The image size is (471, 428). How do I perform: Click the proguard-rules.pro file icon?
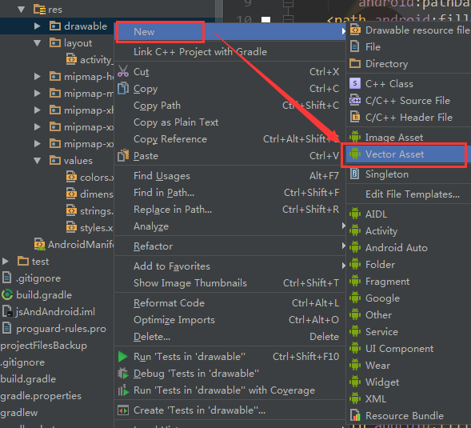click(x=7, y=329)
